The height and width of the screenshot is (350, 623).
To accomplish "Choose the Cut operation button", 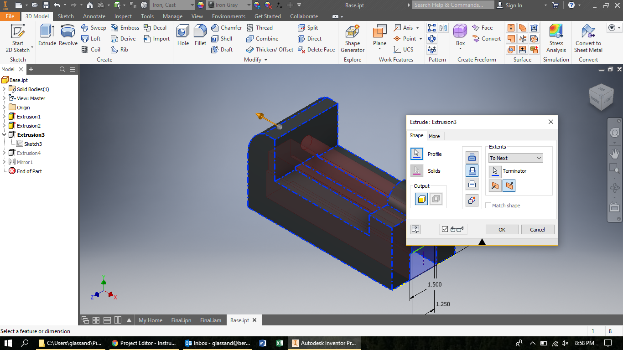I will click(472, 171).
